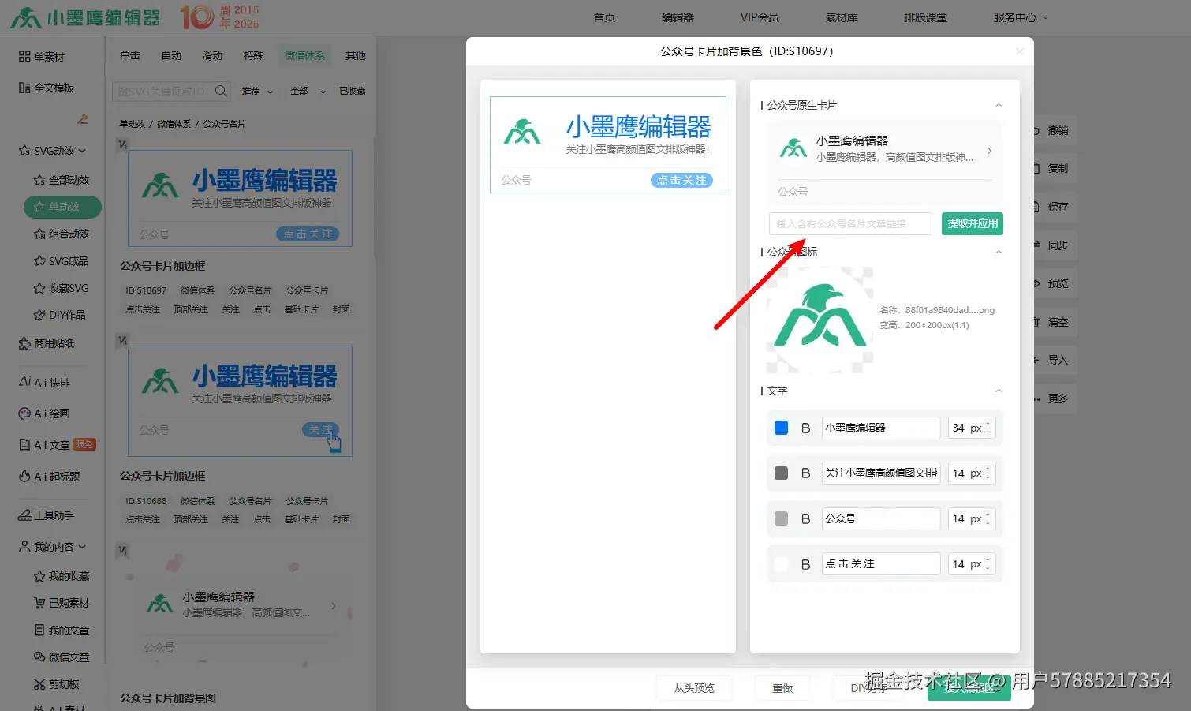
Task: Collapse the 公众号图标 section
Action: point(999,252)
